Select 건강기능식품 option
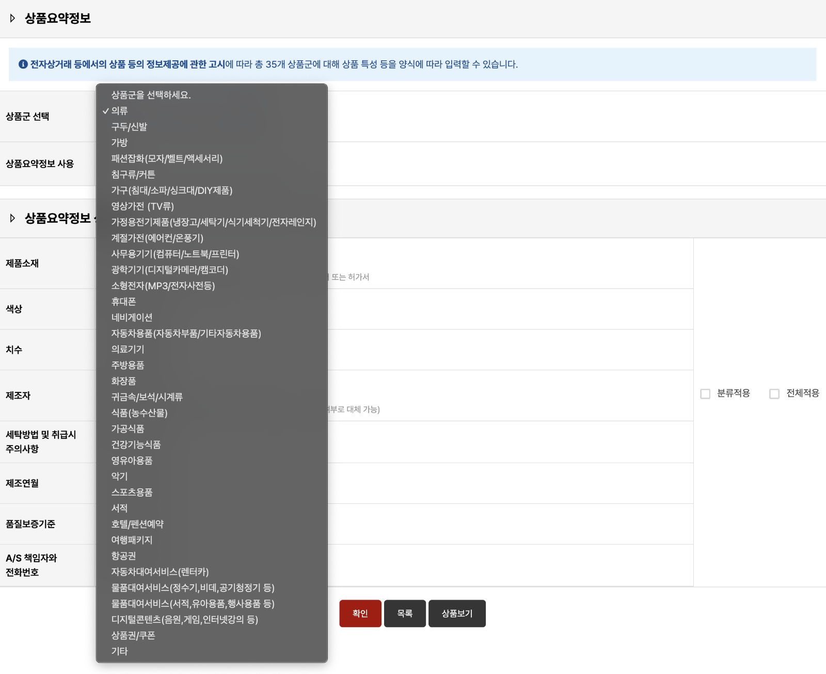This screenshot has width=826, height=674. click(212, 445)
